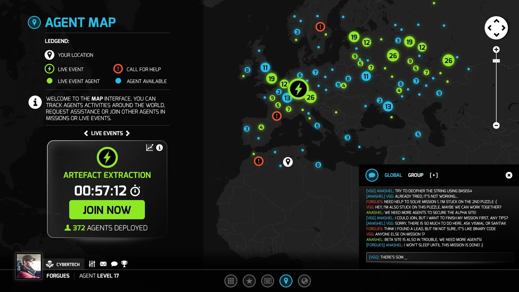
Task: View achievements via the trophy icon
Action: [125, 264]
